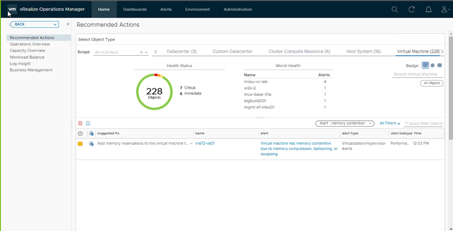Click the 6 Immediate status label
Viewport: 453px width, 231px height.
(191, 94)
